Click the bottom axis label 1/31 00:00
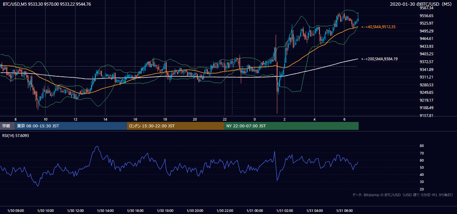457x214 pixels. (x=255, y=211)
